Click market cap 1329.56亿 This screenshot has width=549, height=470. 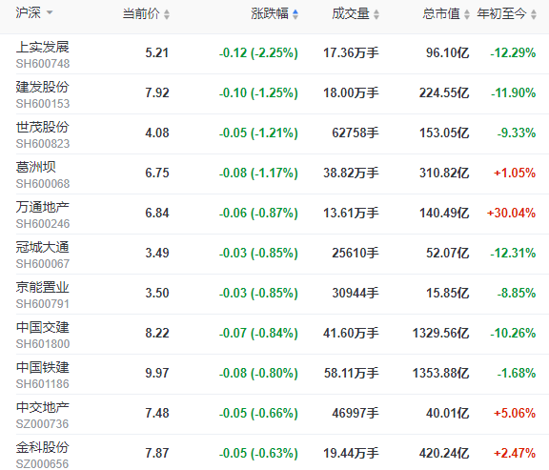440,333
